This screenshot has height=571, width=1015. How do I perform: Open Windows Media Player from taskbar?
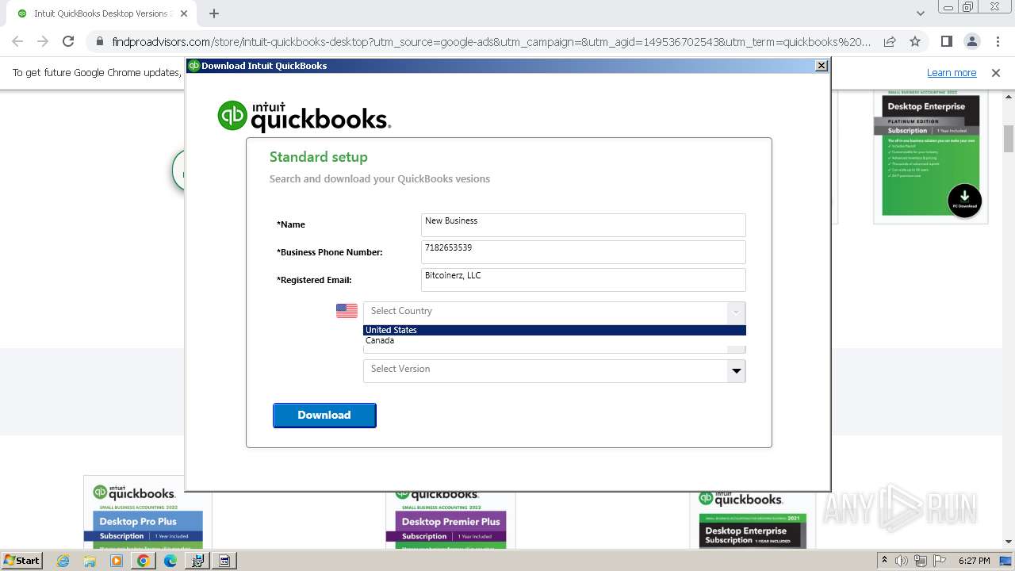tap(117, 561)
